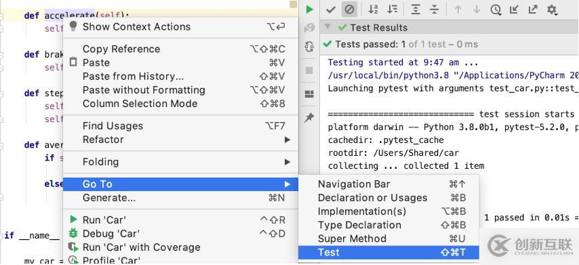The height and width of the screenshot is (265, 579).
Task: Select Declaration or Usages in submenu
Action: (x=389, y=198)
